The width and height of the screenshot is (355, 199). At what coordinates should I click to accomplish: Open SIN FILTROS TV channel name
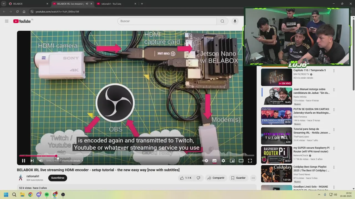[x=301, y=74]
